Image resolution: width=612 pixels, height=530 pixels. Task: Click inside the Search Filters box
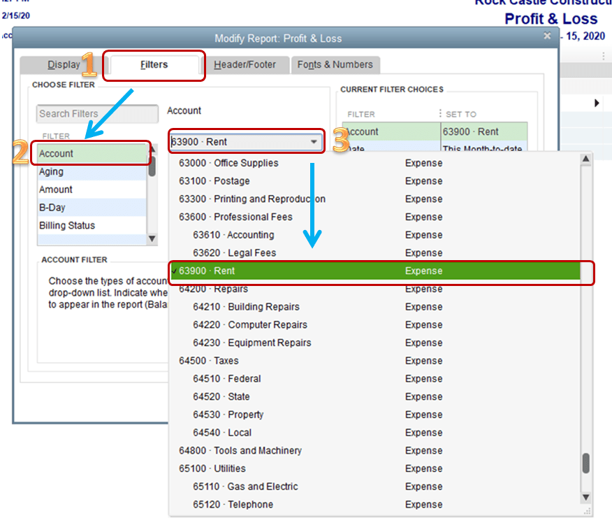[x=96, y=113]
